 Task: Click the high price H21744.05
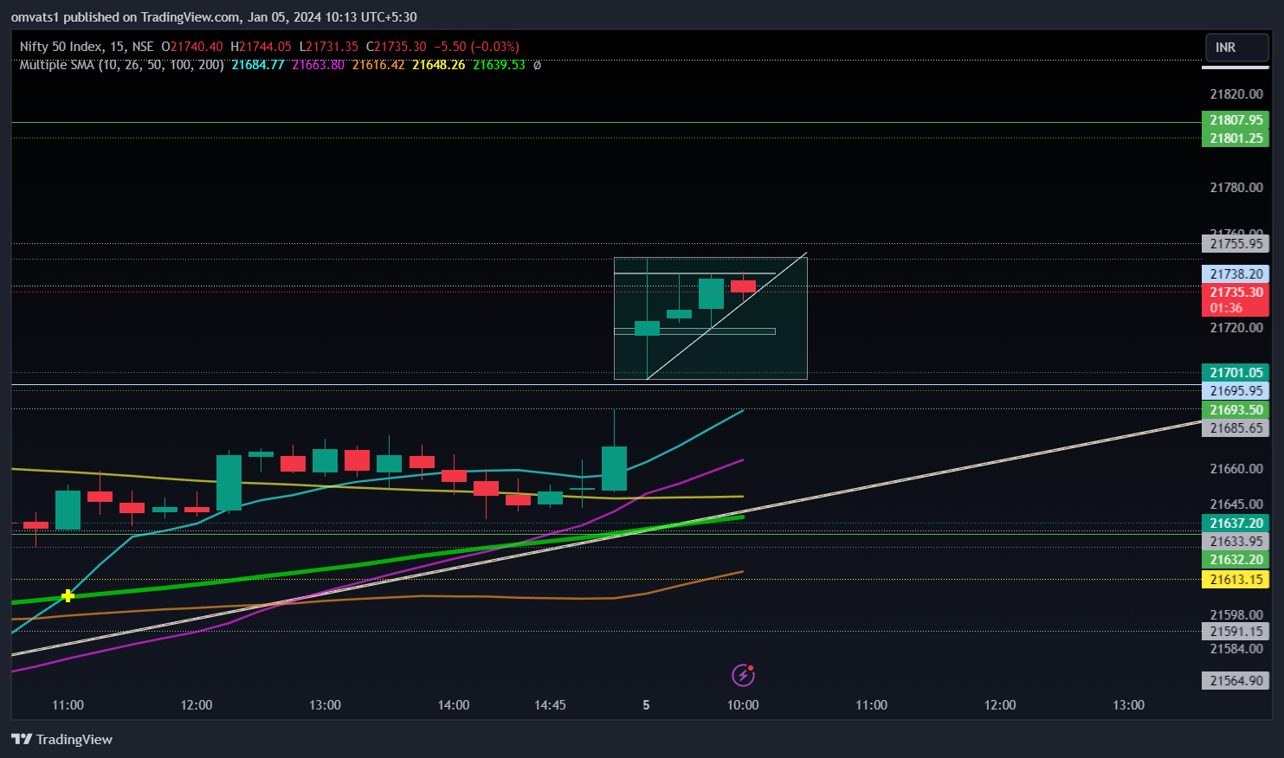(x=261, y=47)
